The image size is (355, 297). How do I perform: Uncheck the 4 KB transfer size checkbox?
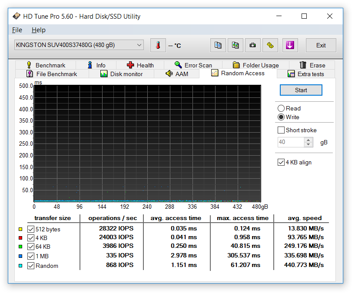tap(31, 238)
